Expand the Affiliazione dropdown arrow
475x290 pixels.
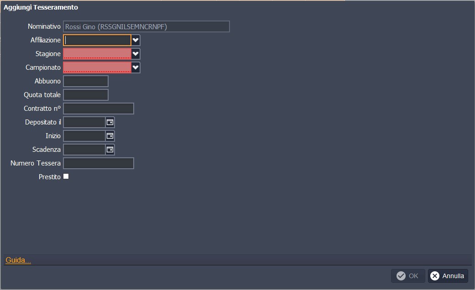(136, 40)
